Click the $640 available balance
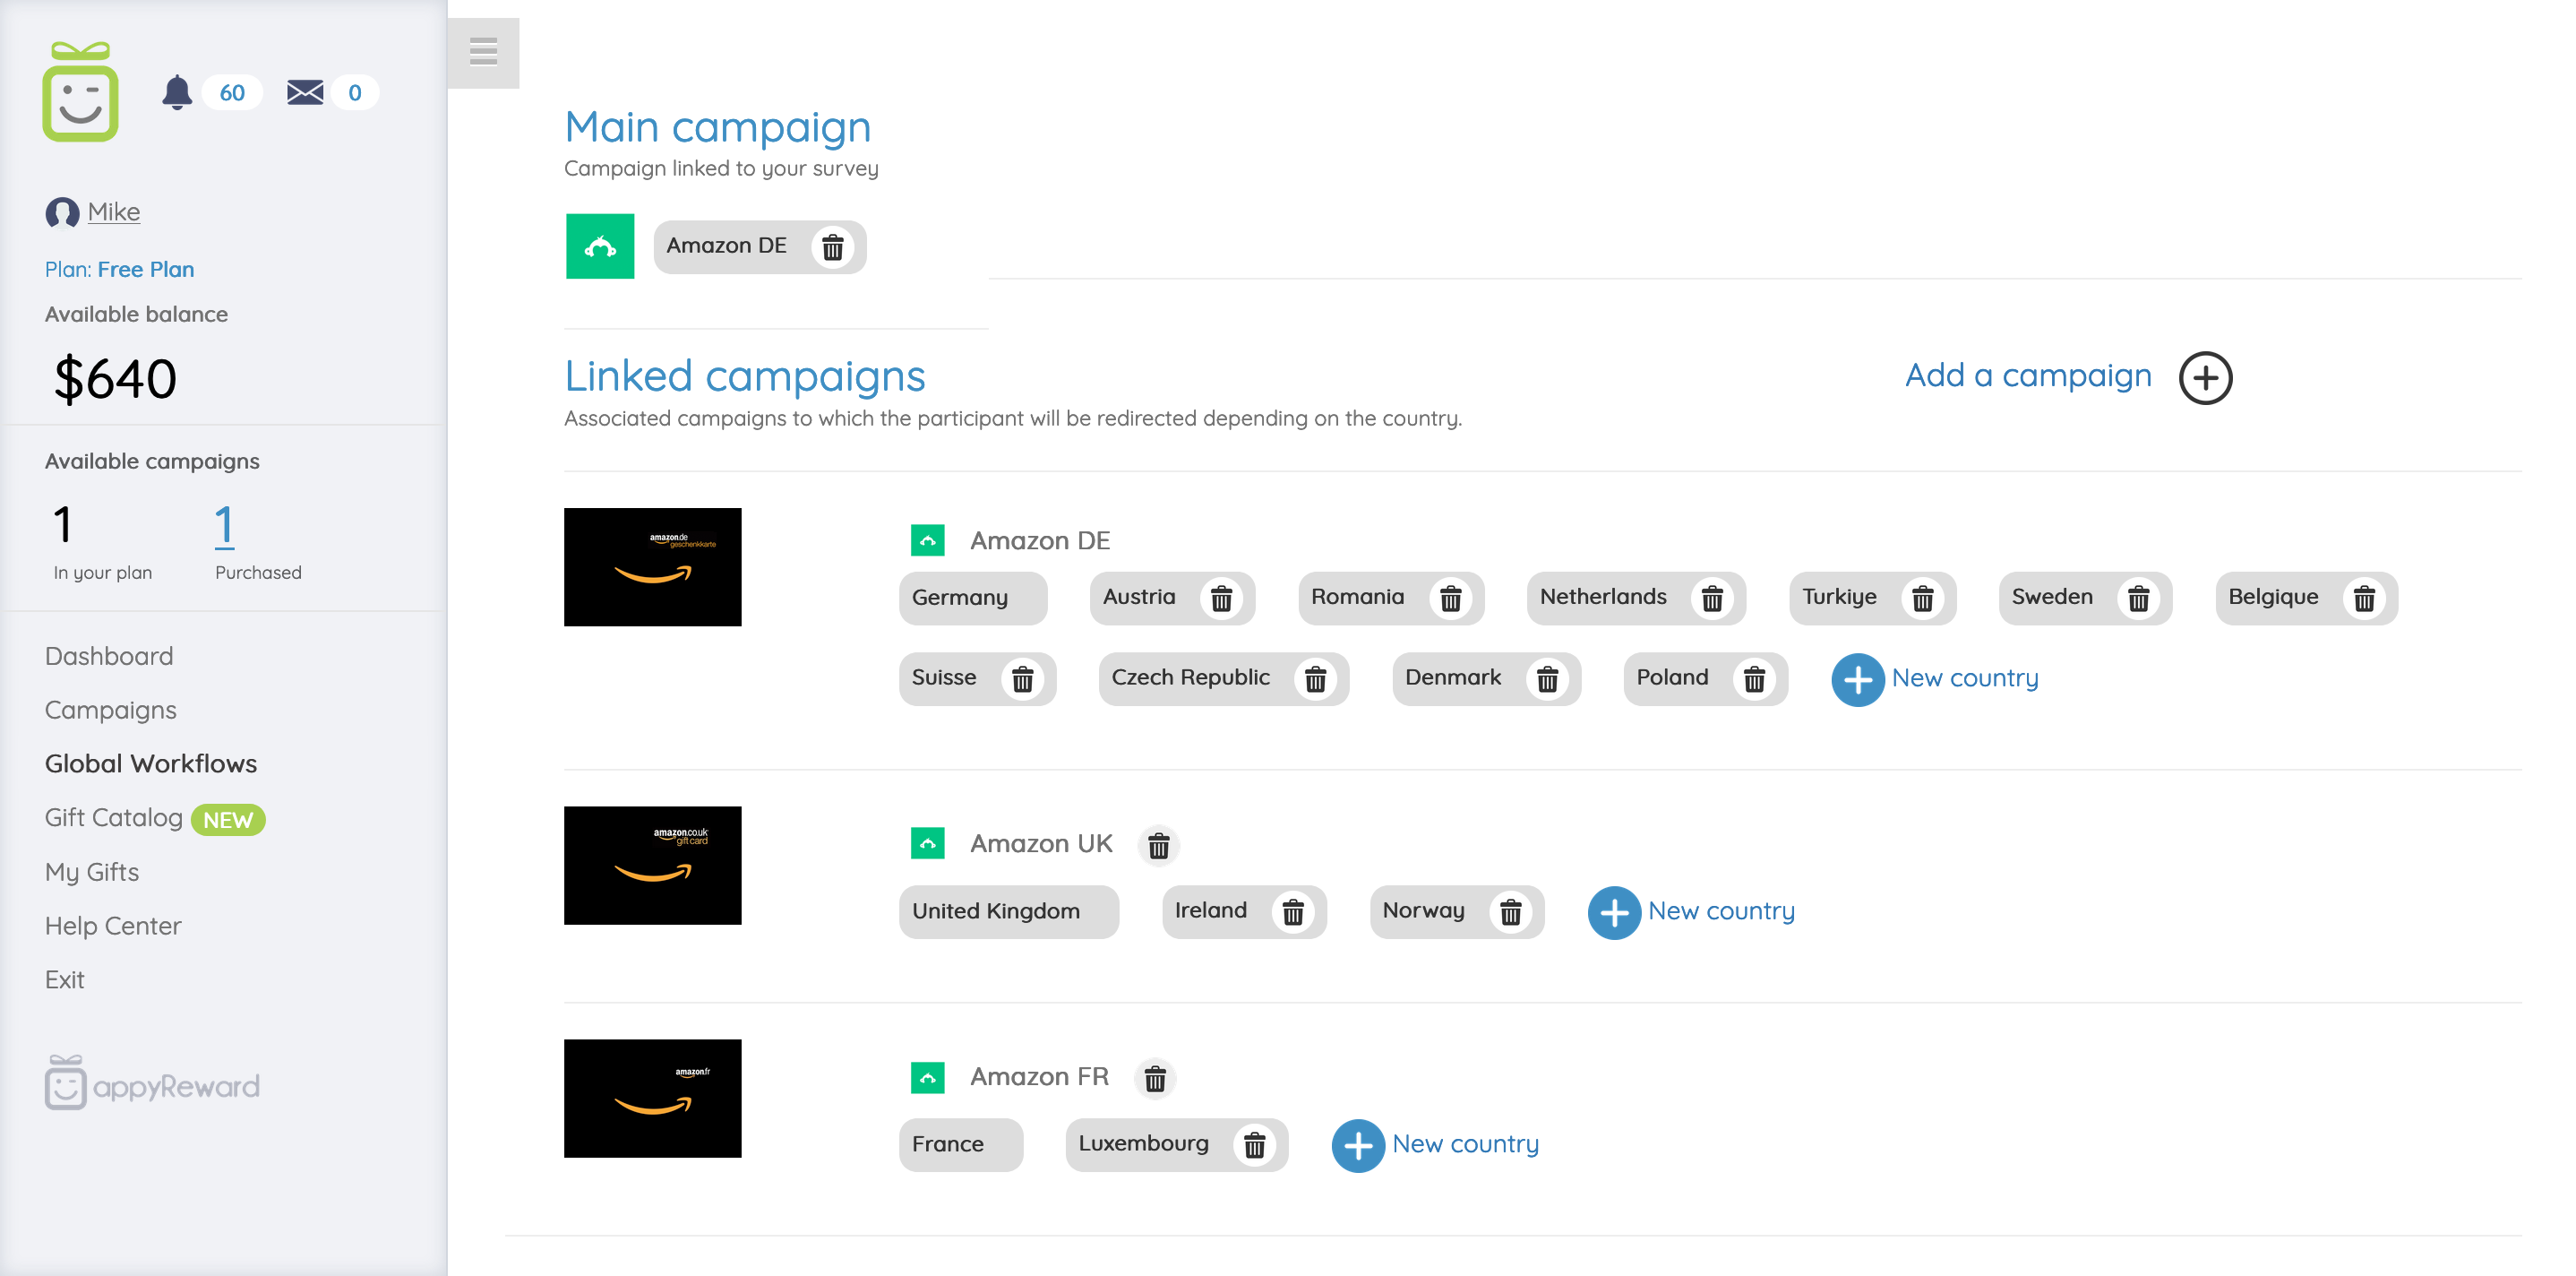Screen dimensions: 2576x1276 coord(115,379)
